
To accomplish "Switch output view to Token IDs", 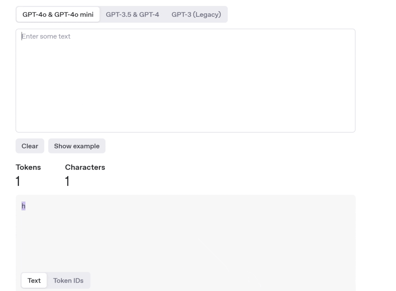I will pyautogui.click(x=68, y=280).
